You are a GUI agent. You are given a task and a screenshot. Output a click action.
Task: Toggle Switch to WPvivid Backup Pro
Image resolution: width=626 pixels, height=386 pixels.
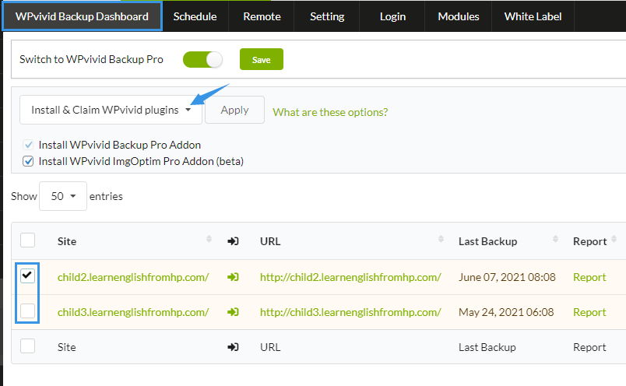pos(202,59)
